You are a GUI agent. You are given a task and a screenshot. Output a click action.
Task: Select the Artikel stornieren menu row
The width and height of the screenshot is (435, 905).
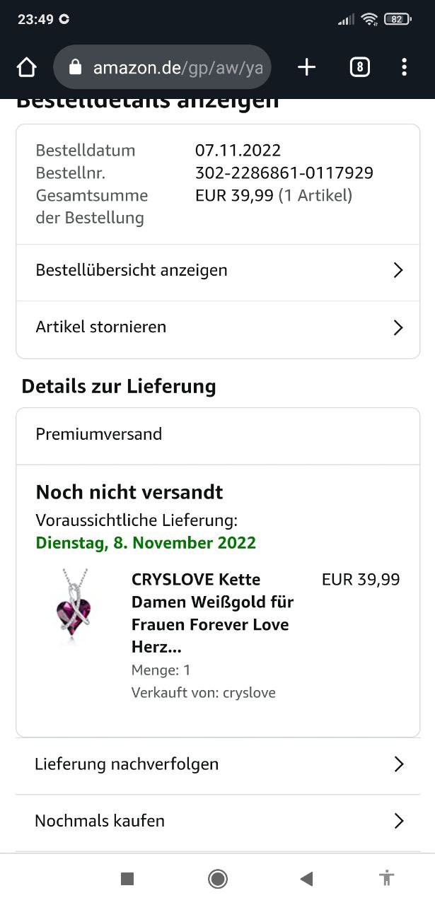[212, 327]
